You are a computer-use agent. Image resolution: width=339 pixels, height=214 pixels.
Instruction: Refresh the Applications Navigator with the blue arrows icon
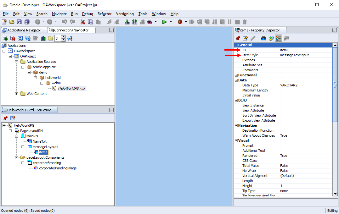28,38
